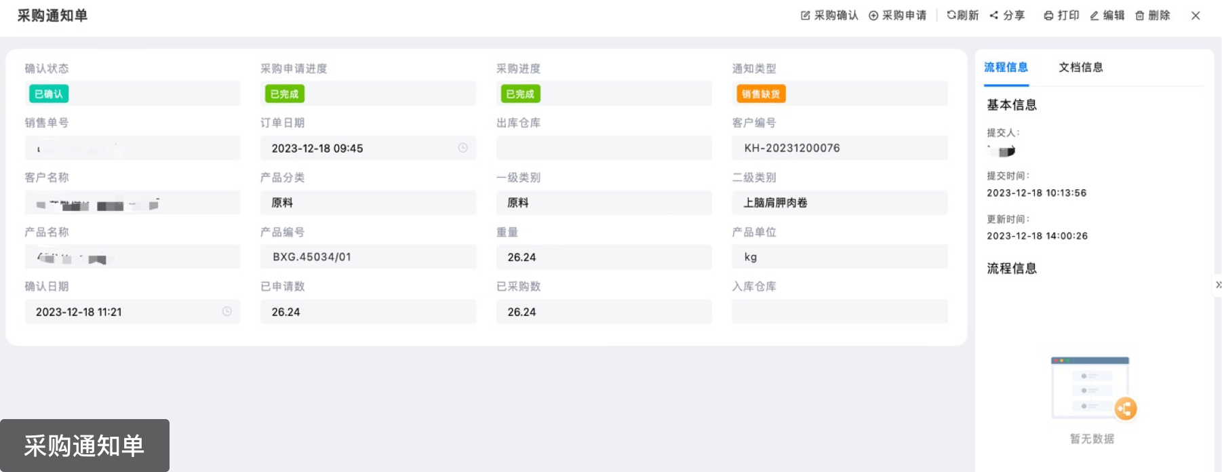Screen dimensions: 1222x472
Task: Select the 产品编号 field BXG.45034/01
Action: point(368,257)
